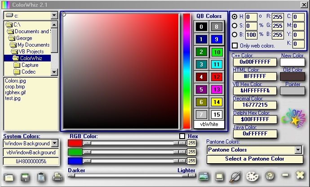Toggle the Hex checkbox above RGB sliders
Screen dimensions: 310x187
pyautogui.click(x=182, y=136)
